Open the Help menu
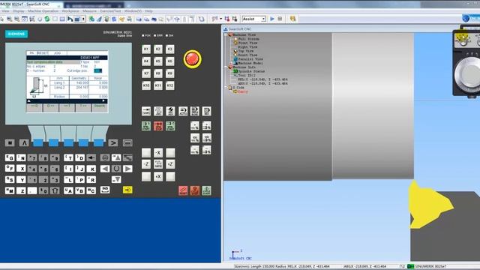 click(148, 11)
